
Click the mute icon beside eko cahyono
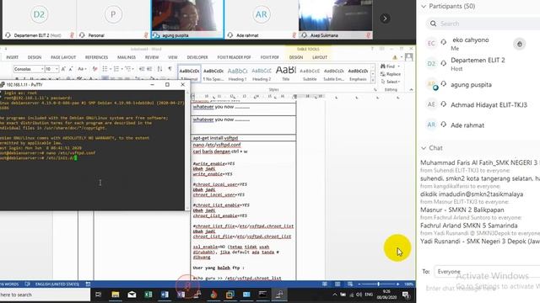coord(520,44)
